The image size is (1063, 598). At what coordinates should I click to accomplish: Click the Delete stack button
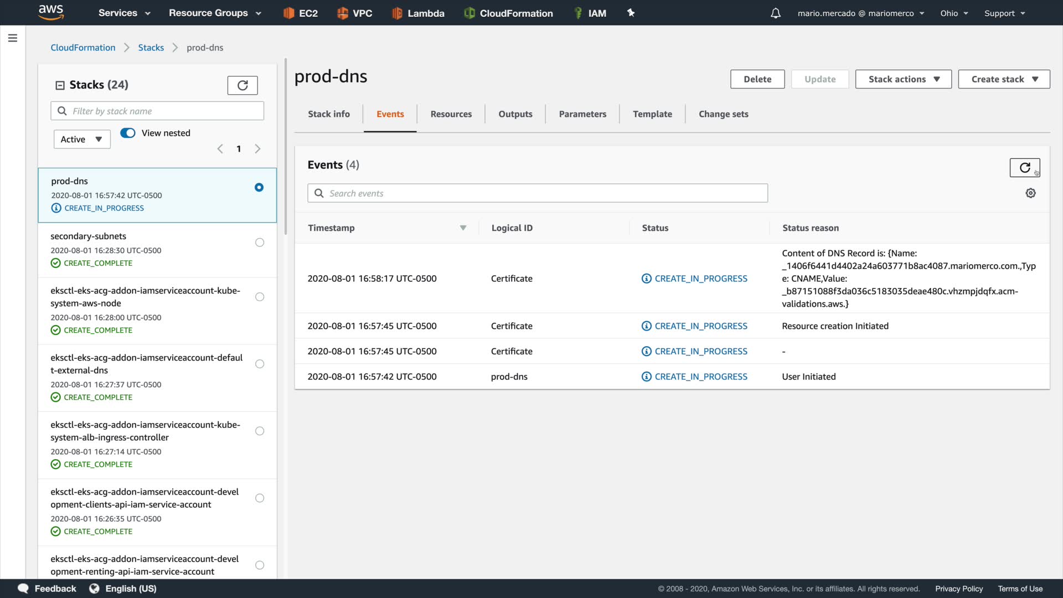point(757,79)
